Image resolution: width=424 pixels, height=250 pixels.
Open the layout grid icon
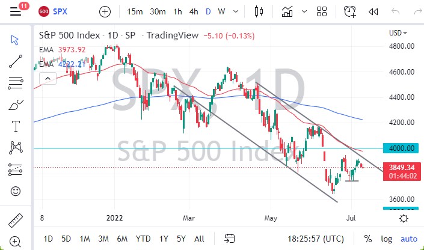[x=322, y=11]
